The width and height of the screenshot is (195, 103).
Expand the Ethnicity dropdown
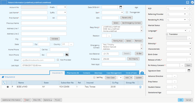coord(179,43)
